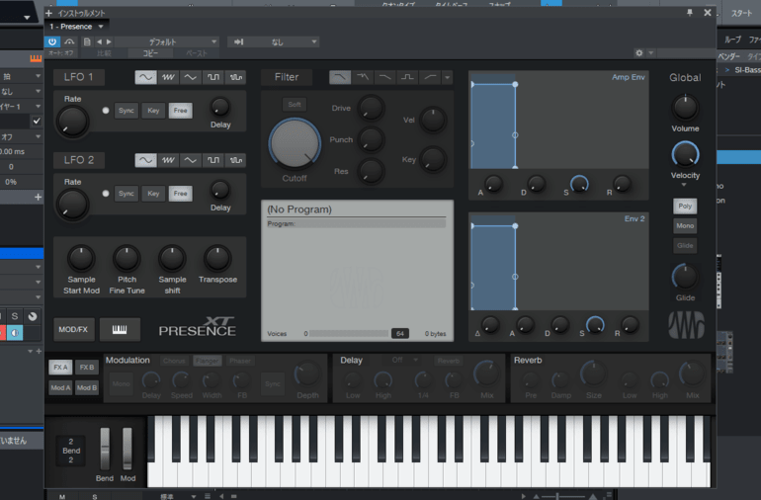Enable Sync mode on LFO 1

tap(127, 111)
